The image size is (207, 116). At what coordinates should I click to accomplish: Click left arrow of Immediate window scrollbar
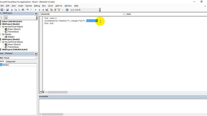[40, 114]
